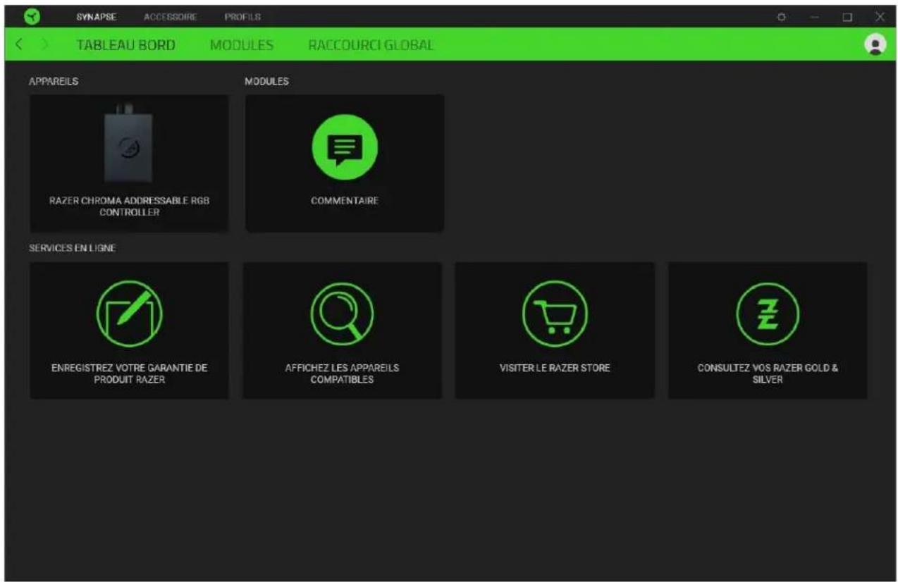Open the Accessoire top tab
This screenshot has width=898, height=582.
170,16
